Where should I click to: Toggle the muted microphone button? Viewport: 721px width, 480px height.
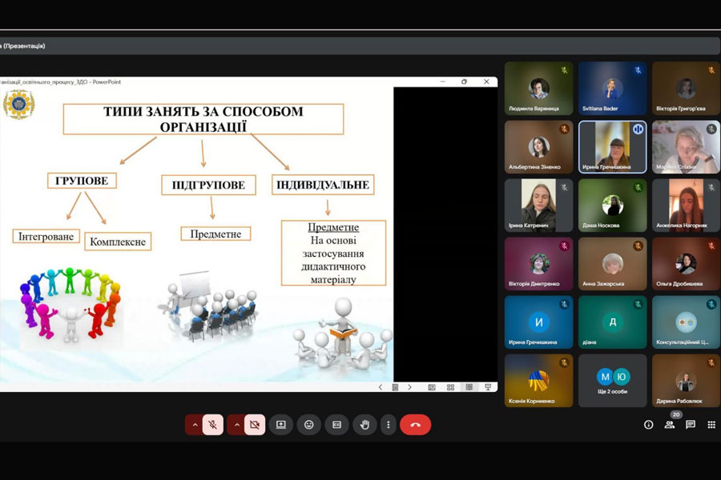213,425
